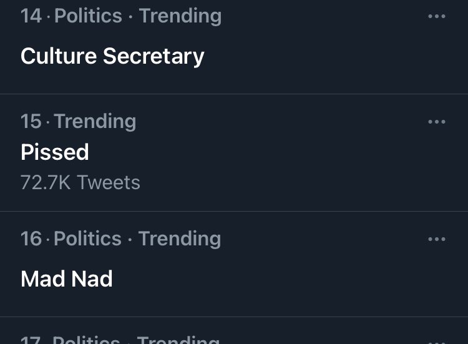The width and height of the screenshot is (468, 344).
Task: Open the Culture Secretary trending topic
Action: click(x=112, y=56)
